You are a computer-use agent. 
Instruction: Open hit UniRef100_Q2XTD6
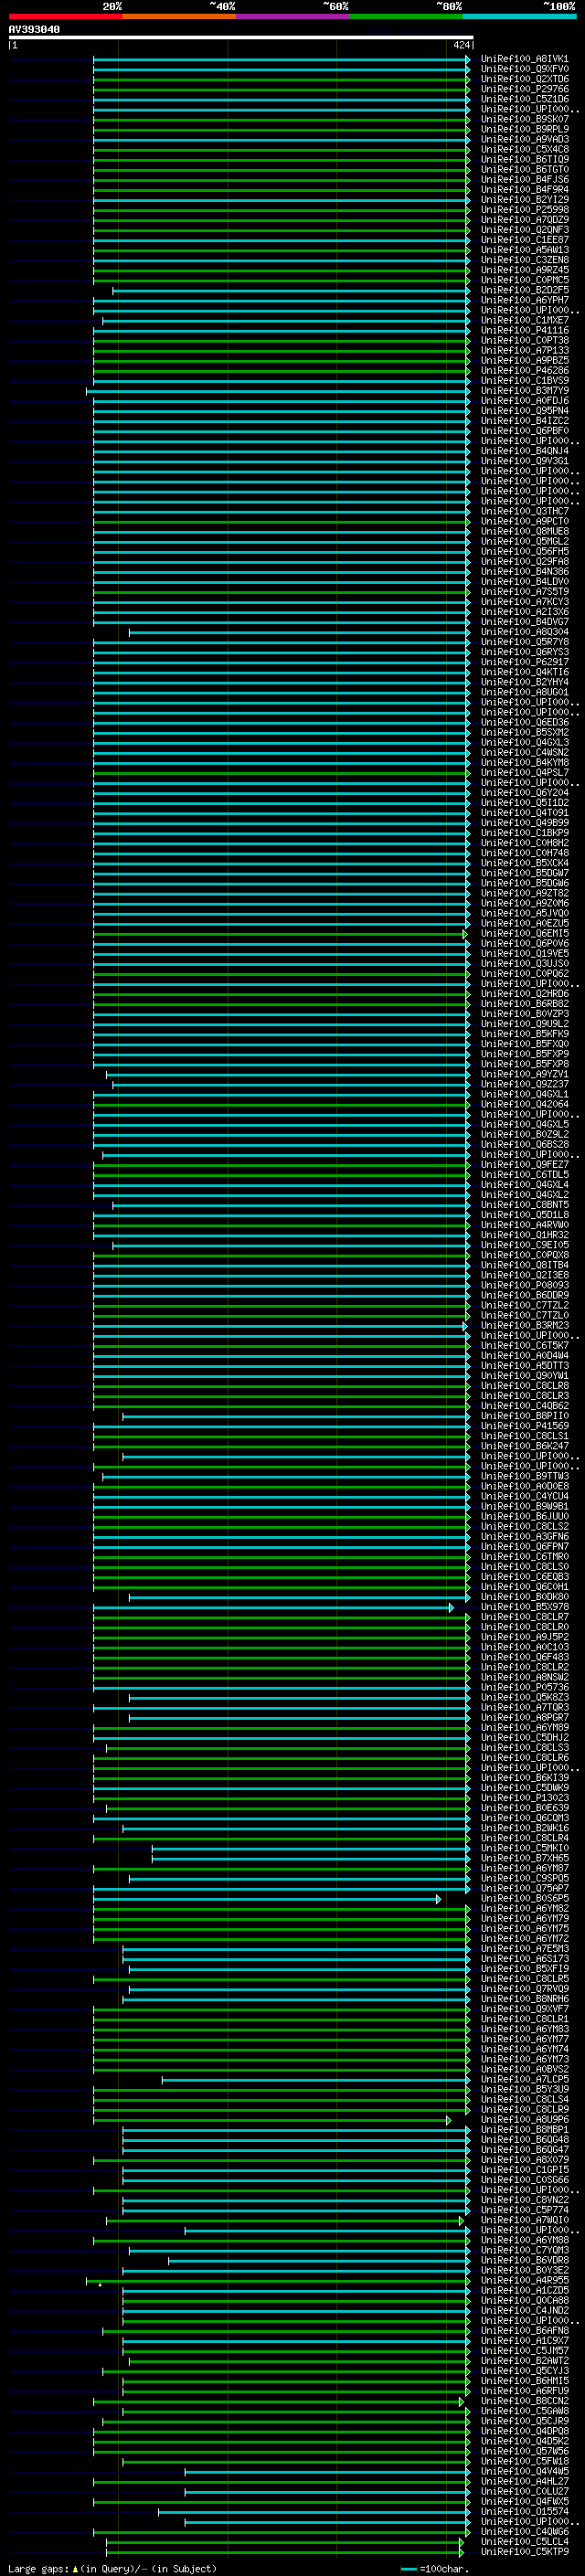pos(524,80)
